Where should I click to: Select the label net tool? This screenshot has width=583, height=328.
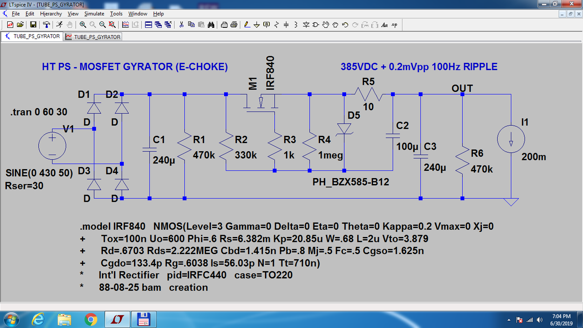pos(266,25)
